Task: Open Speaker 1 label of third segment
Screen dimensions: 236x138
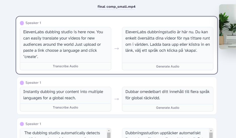Action: click(33, 124)
